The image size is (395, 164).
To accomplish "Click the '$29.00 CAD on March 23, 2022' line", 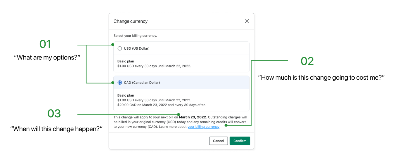I will point(162,105).
